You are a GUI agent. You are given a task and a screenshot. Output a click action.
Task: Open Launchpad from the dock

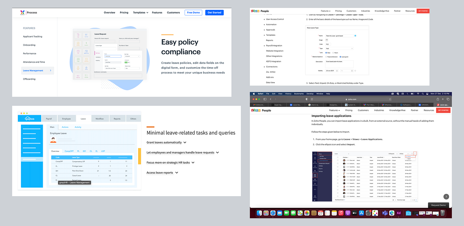pos(266,213)
